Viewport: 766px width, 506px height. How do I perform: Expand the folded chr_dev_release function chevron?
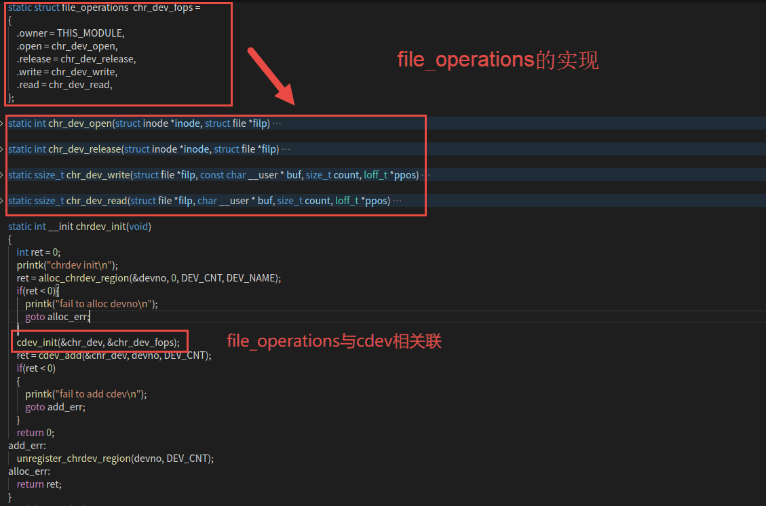[2, 149]
